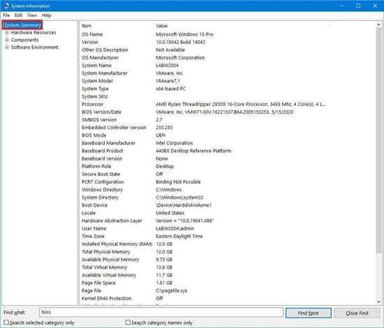Image resolution: width=384 pixels, height=328 pixels.
Task: Select the Hardware Abstraction Layer row
Action: tap(228, 221)
